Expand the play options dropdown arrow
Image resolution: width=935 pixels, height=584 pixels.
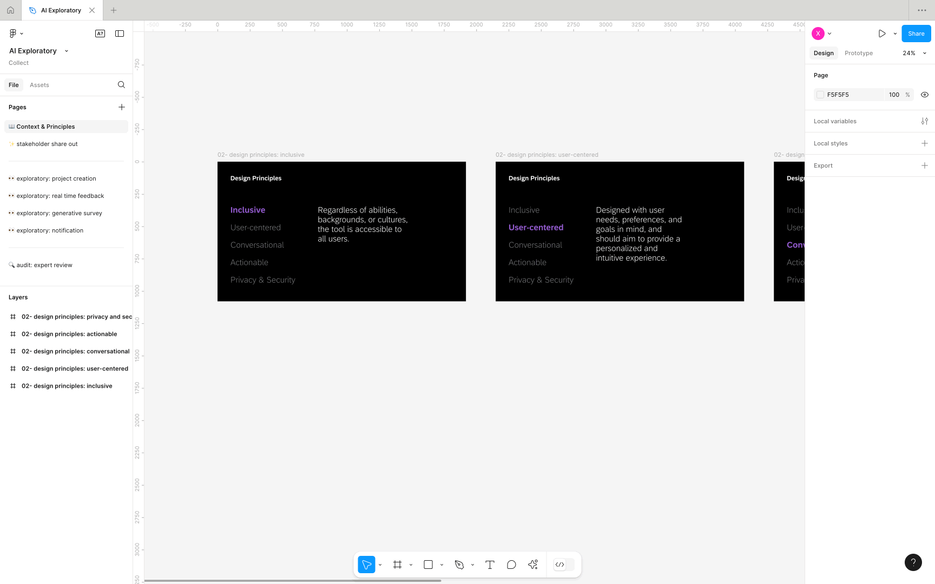pyautogui.click(x=895, y=34)
